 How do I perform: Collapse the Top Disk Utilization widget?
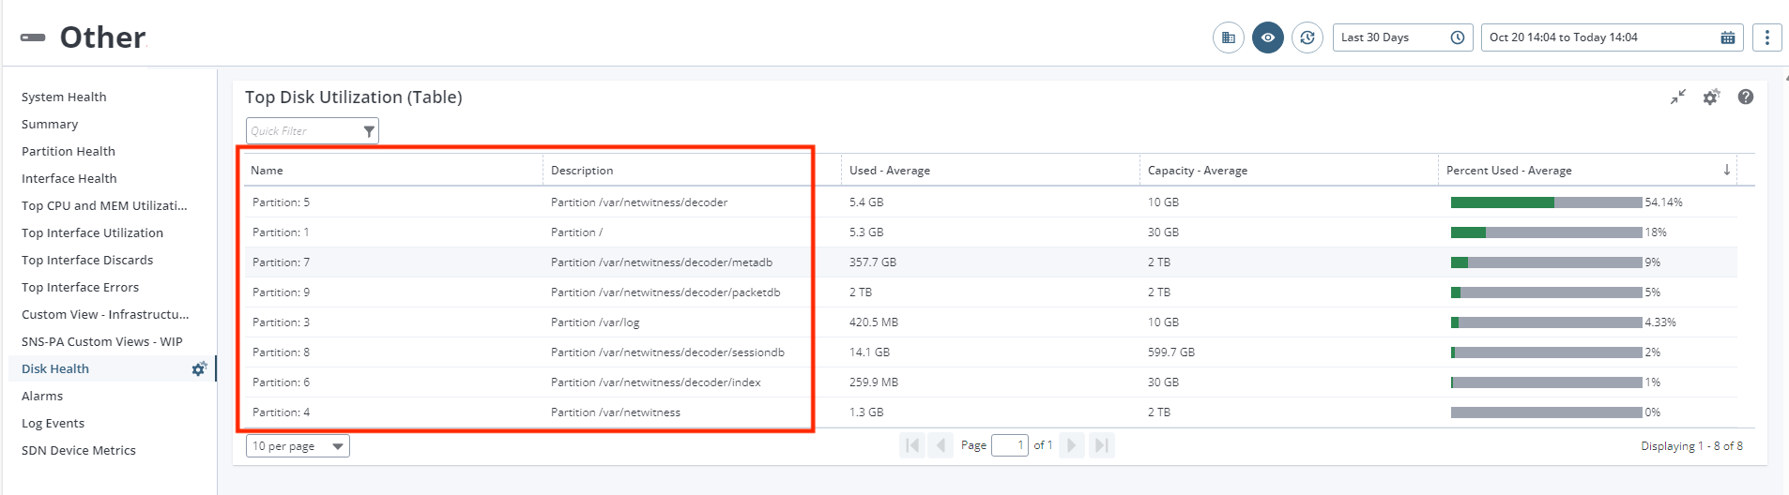click(x=1678, y=97)
